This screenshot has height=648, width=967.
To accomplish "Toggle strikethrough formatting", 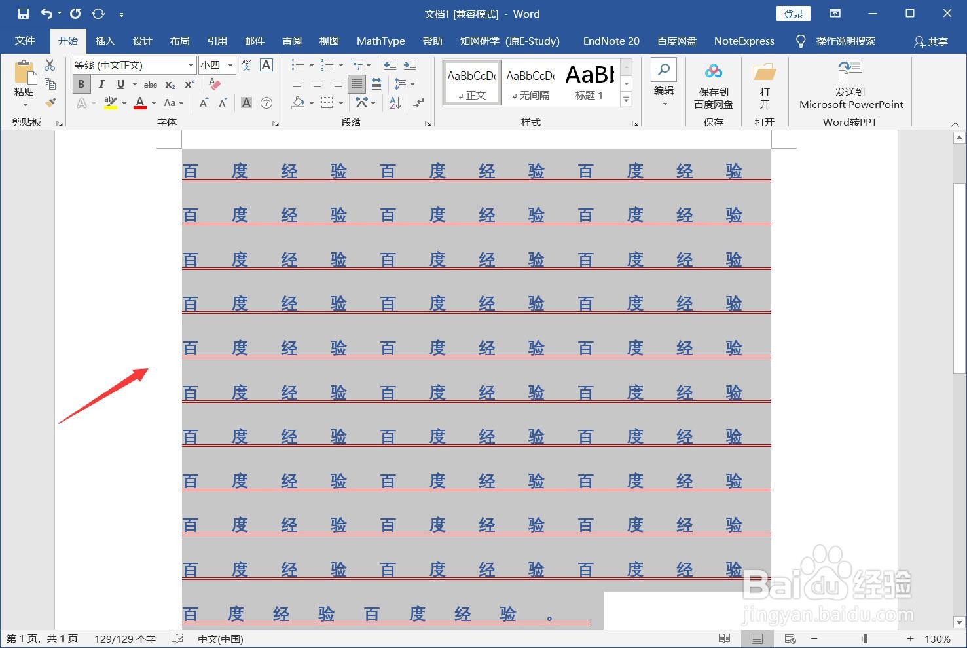I will (x=151, y=85).
